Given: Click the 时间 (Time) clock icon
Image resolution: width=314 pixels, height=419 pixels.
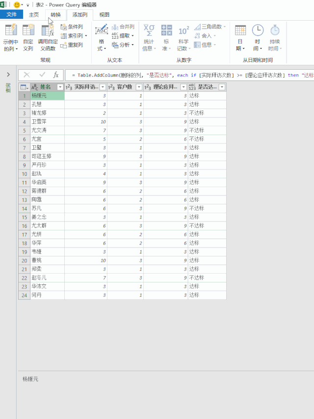Looking at the screenshot, I should [x=258, y=31].
